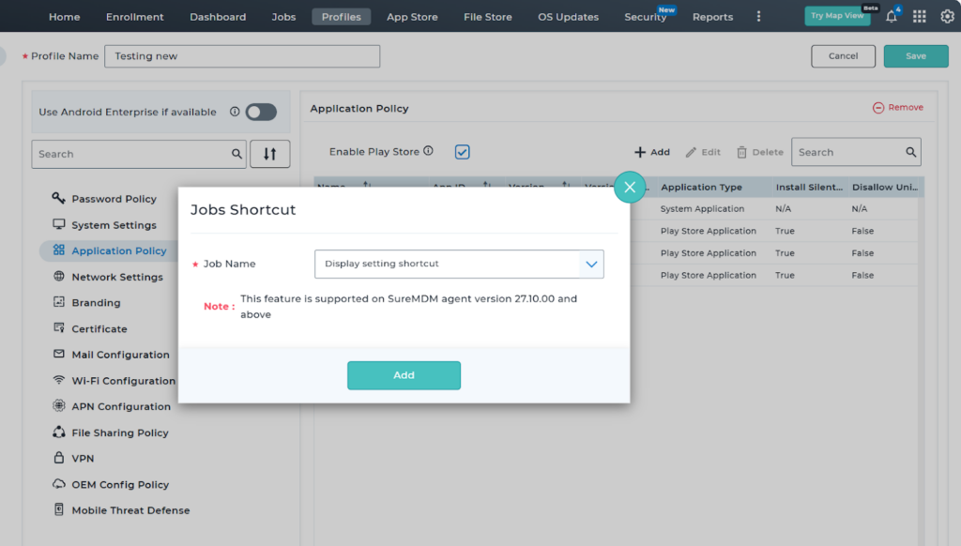Remove the Application Policy

[898, 108]
